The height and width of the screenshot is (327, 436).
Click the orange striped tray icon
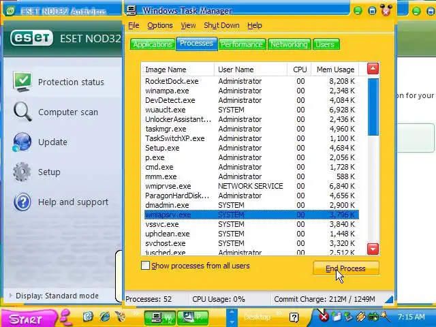(x=360, y=316)
